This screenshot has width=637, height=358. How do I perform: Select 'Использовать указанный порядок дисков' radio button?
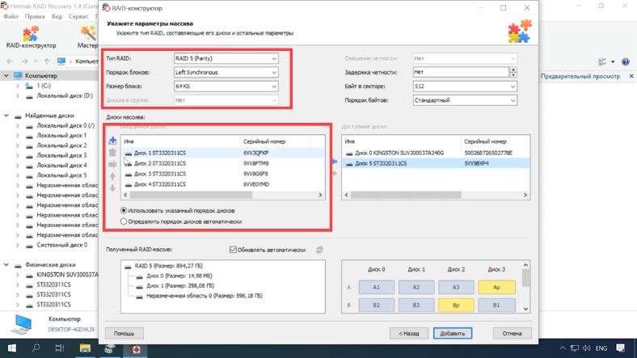pyautogui.click(x=123, y=210)
